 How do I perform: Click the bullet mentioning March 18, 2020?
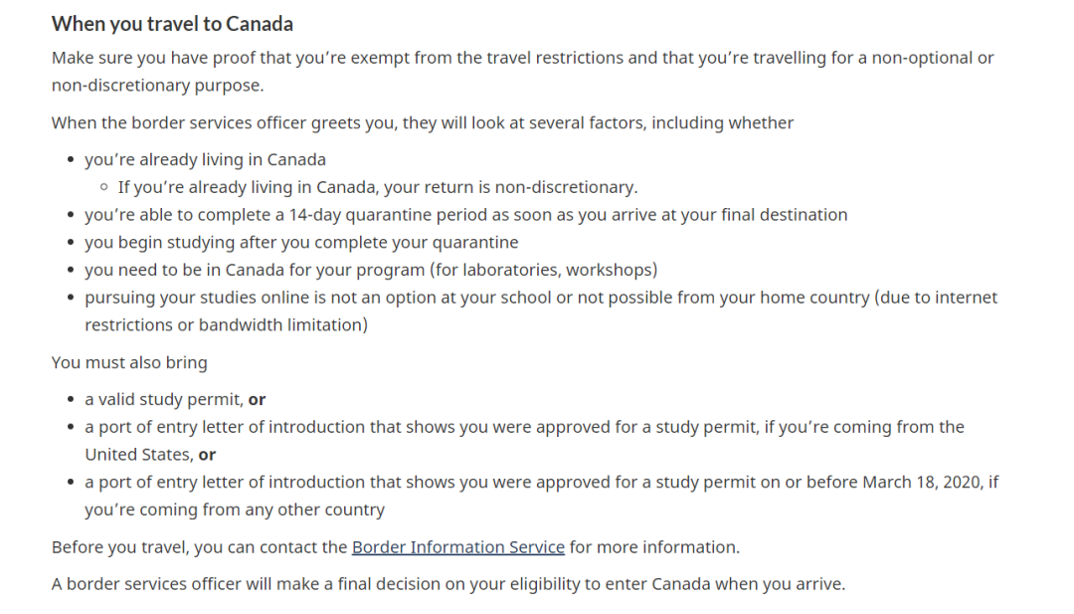[541, 496]
